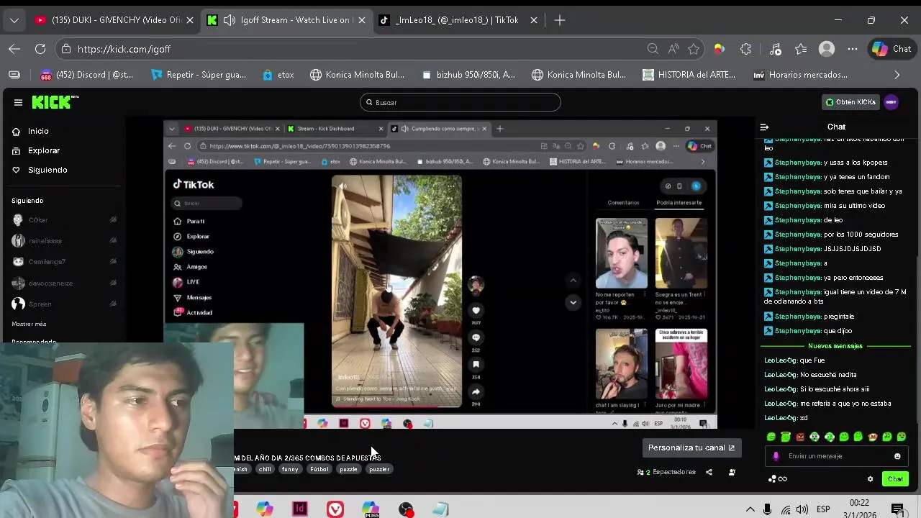
Task: Click the purple microphone icon in chat
Action: 776,456
